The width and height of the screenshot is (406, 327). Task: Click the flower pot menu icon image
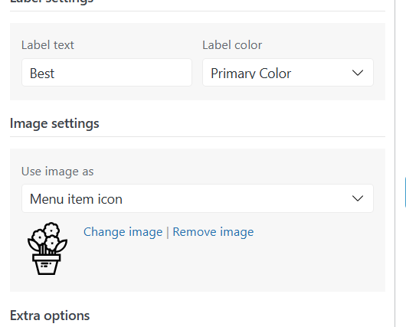click(47, 249)
